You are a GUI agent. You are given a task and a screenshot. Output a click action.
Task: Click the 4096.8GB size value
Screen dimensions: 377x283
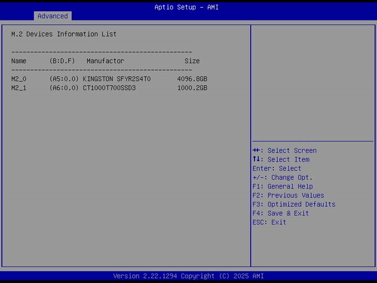click(192, 79)
